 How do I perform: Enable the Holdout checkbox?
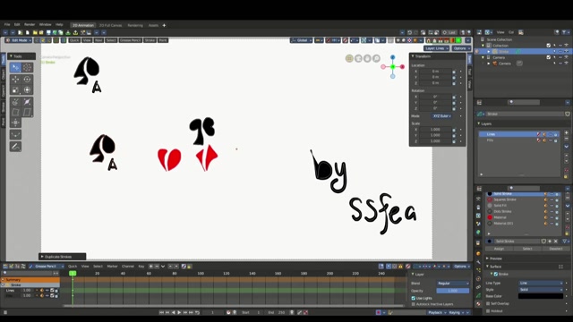(x=488, y=311)
